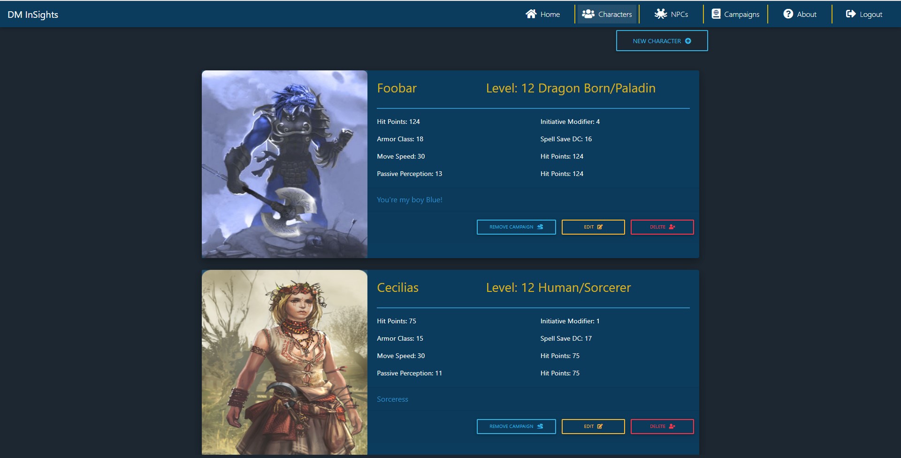
Task: Go to Home in navigation bar
Action: click(543, 14)
